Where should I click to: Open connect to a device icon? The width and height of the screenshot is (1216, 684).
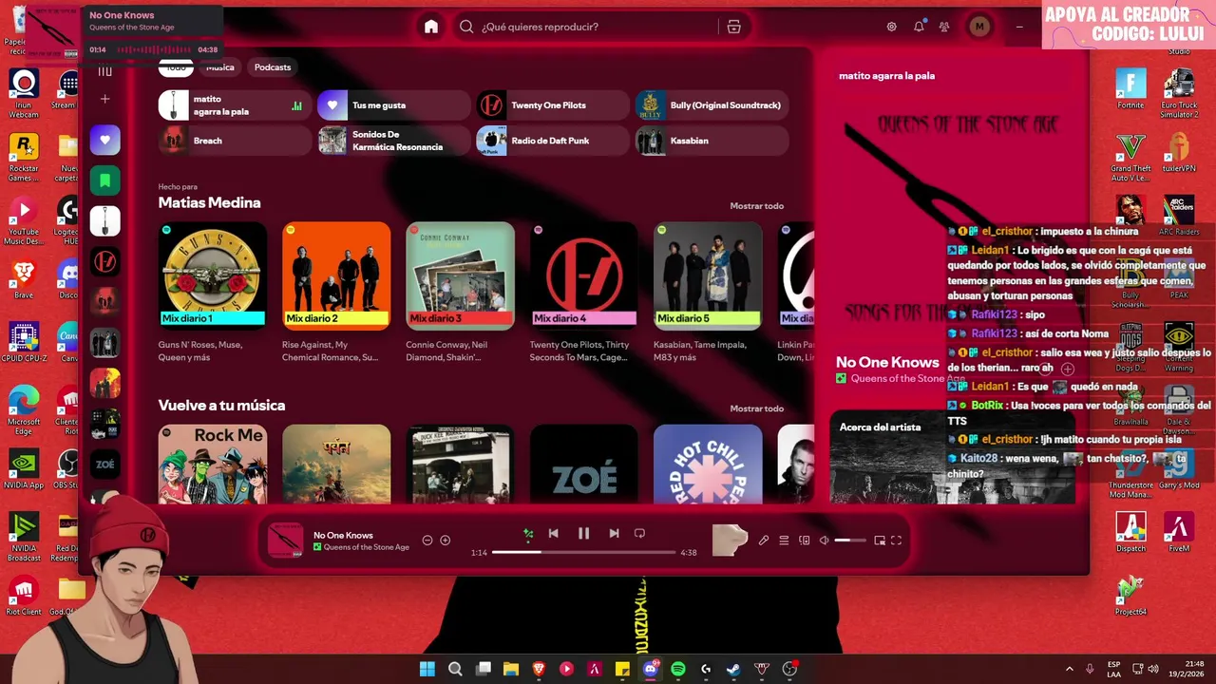804,541
